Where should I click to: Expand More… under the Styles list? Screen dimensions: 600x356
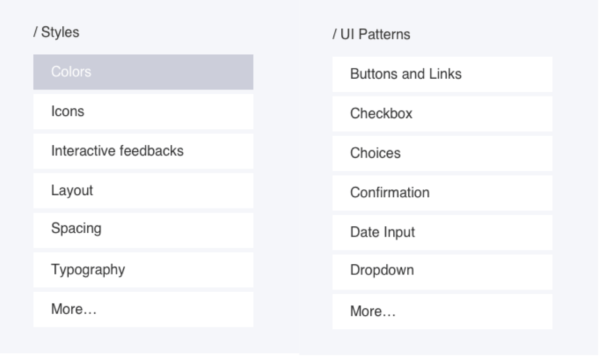[x=143, y=309]
